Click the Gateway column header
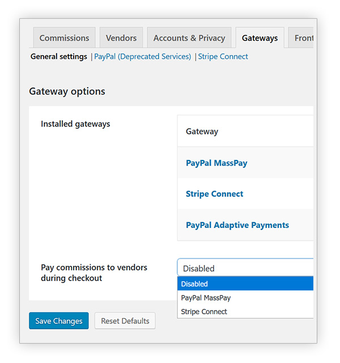This screenshot has width=340, height=363. click(202, 132)
